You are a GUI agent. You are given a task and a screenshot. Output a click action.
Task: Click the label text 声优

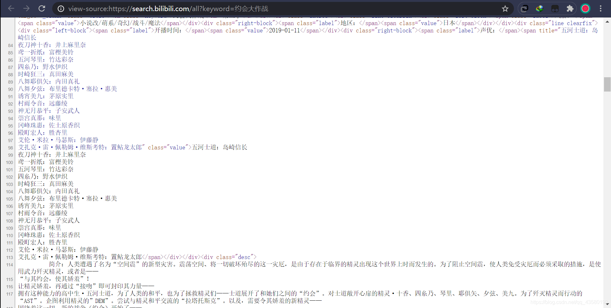pos(486,31)
